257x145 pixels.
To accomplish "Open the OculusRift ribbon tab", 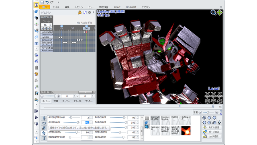I will pos(131,7).
